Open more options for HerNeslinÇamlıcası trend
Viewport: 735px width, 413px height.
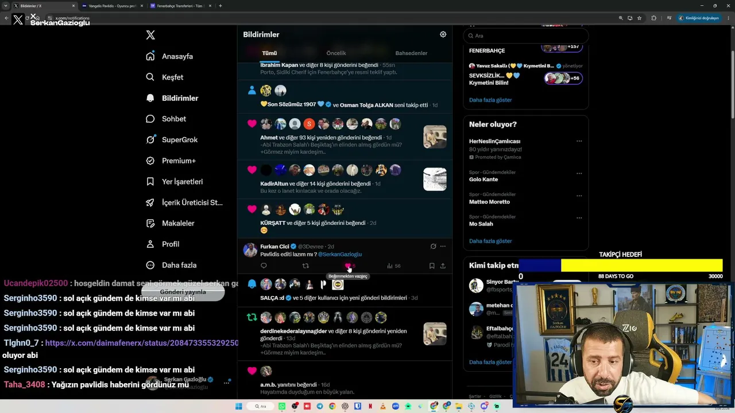tap(579, 141)
